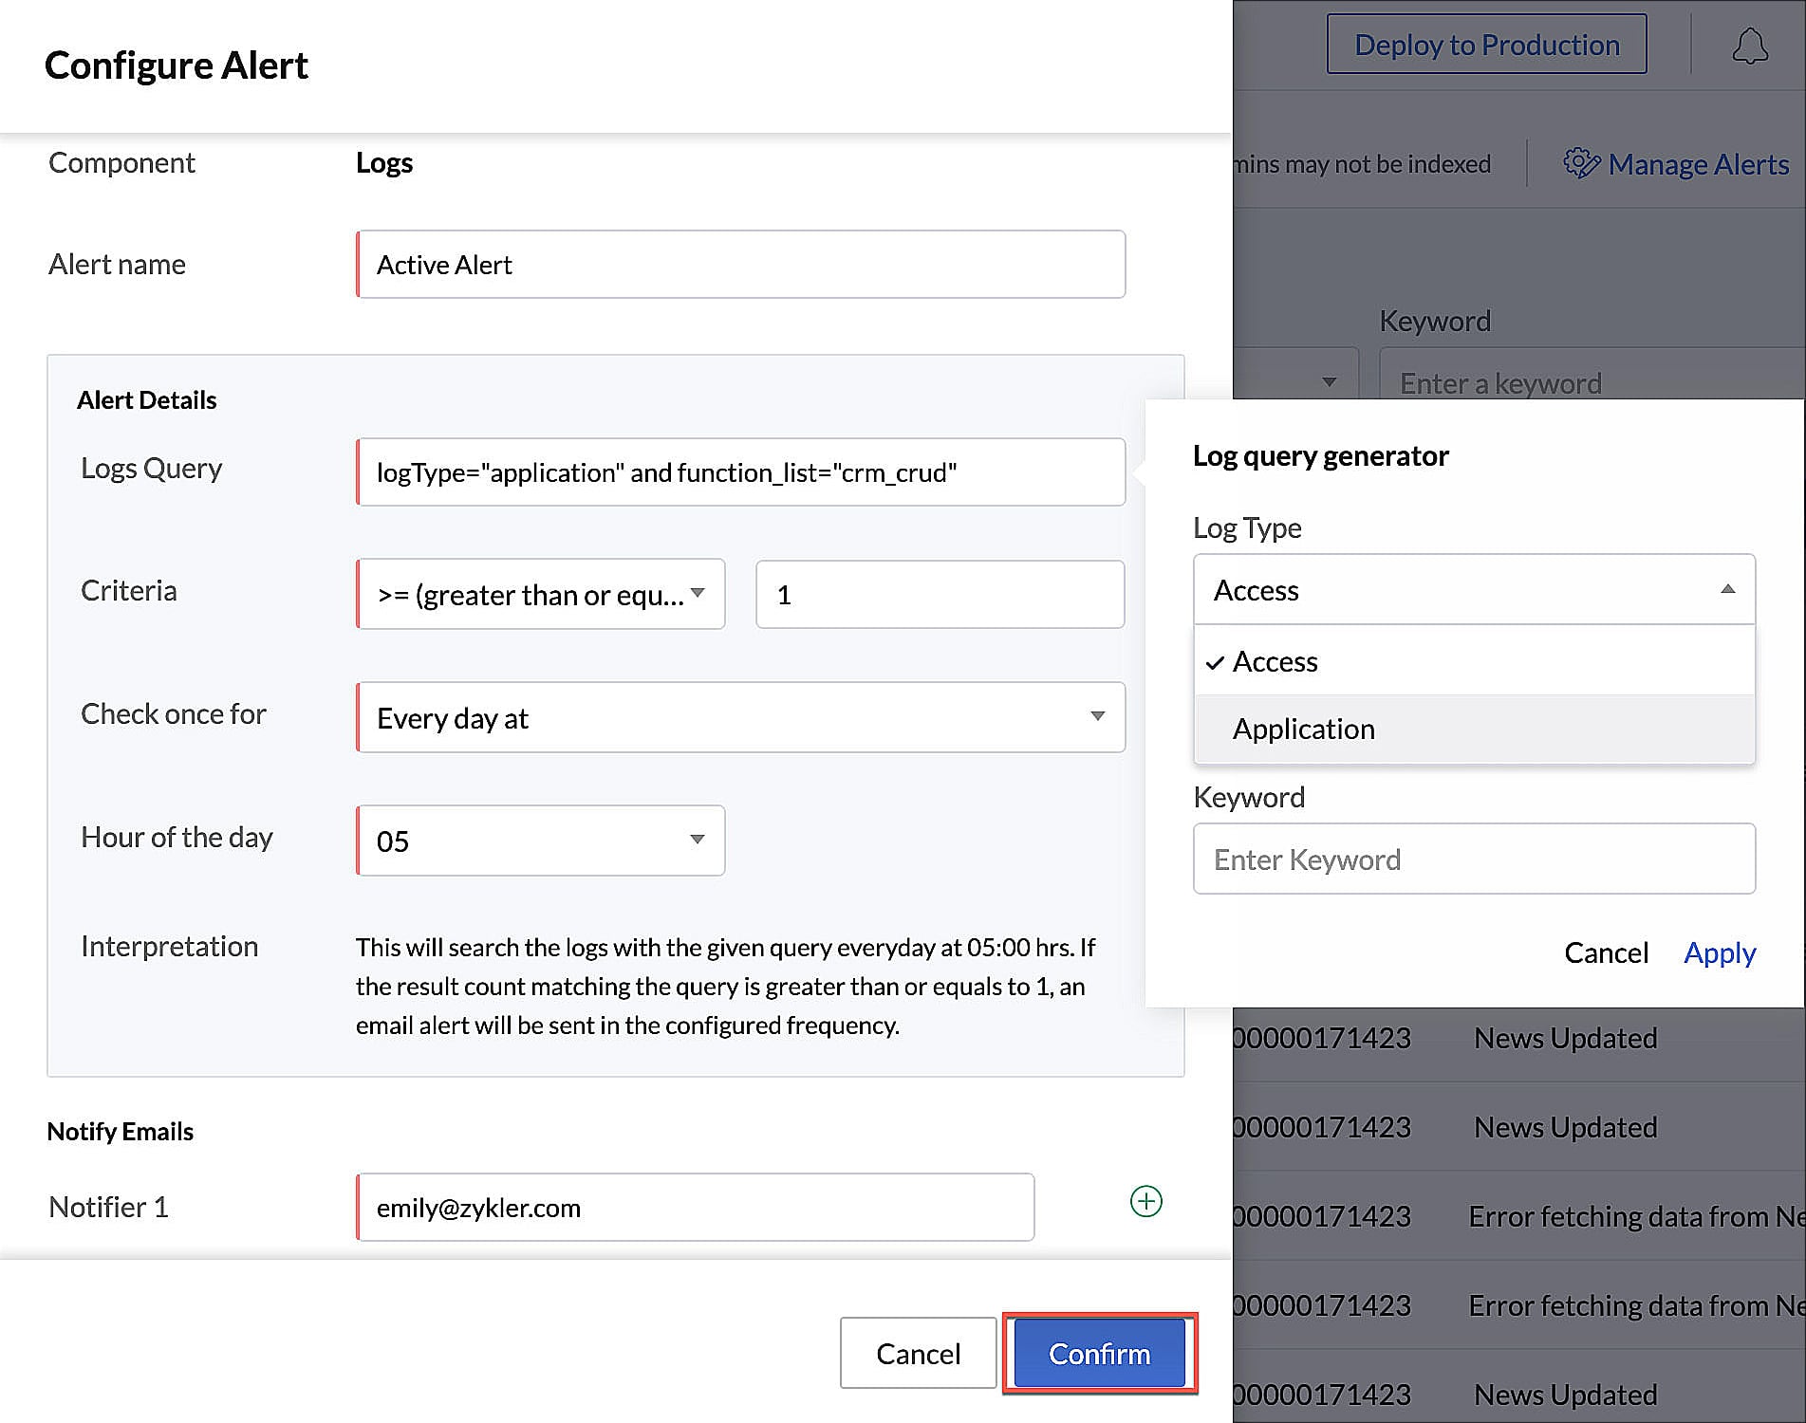Open Manage Alerts link
The width and height of the screenshot is (1806, 1423).
pos(1698,164)
